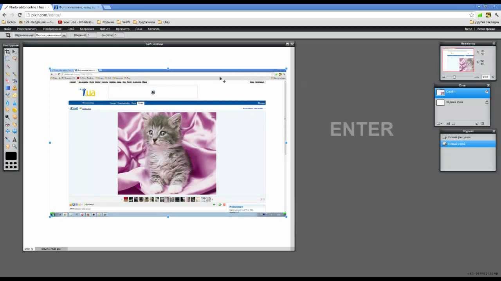Move the Navigator zoom slider
Viewport: 501px width, 281px height.
click(454, 77)
